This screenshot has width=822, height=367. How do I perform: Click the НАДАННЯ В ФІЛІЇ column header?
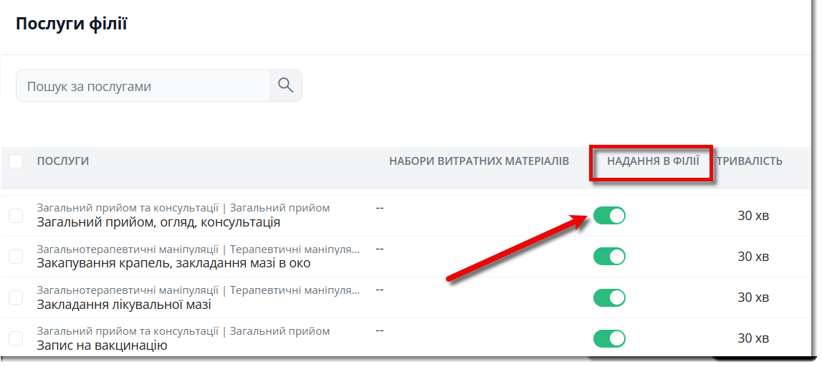coord(653,161)
